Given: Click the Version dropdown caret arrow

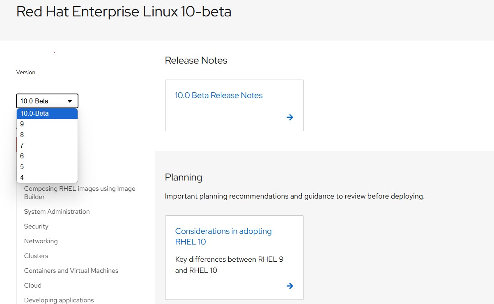Looking at the screenshot, I should click(x=70, y=101).
